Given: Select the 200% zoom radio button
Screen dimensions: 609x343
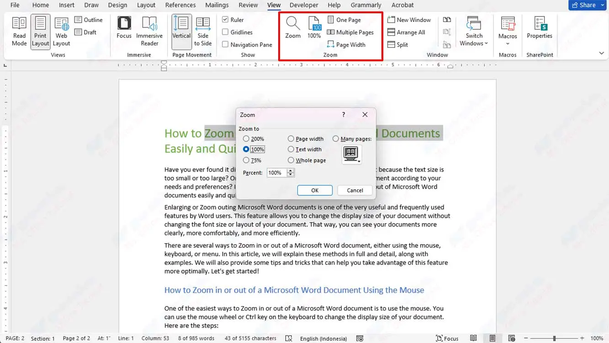Looking at the screenshot, I should point(246,139).
